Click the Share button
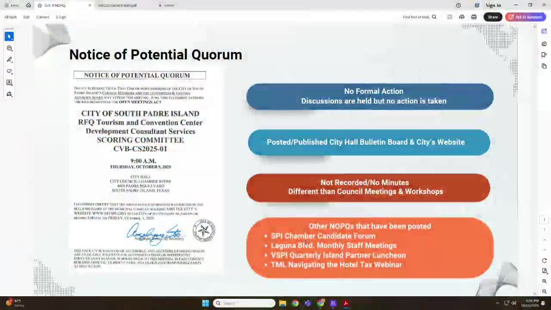The width and height of the screenshot is (551, 310). point(493,17)
